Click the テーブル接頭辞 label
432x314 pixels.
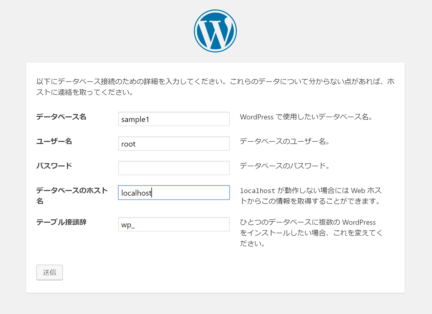point(61,222)
